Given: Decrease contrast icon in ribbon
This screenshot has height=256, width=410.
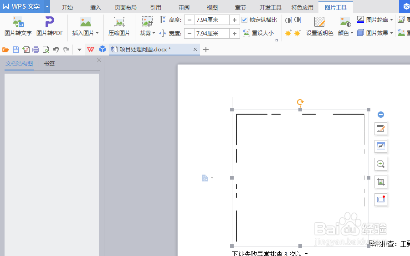Looking at the screenshot, I should pos(298,20).
